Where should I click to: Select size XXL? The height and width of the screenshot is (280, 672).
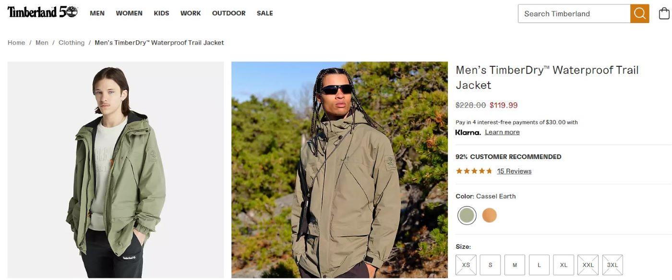(588, 265)
